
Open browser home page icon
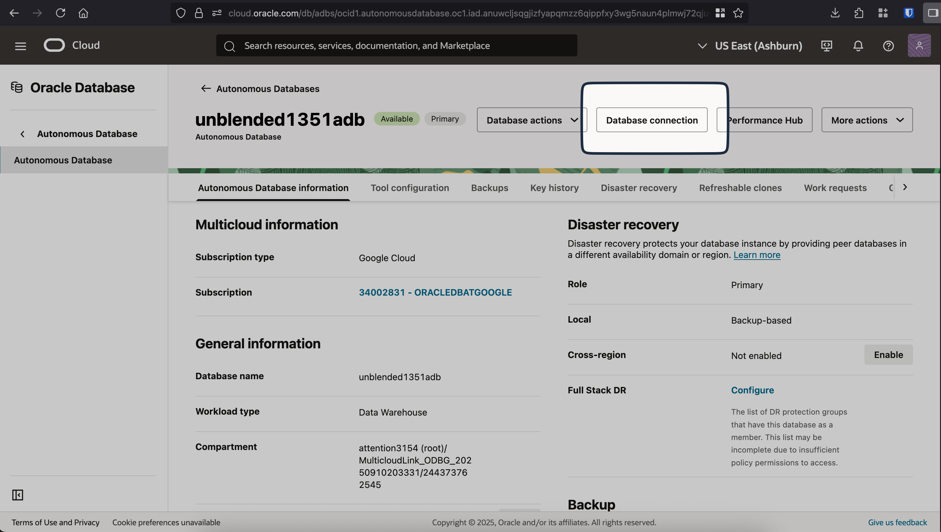[83, 13]
